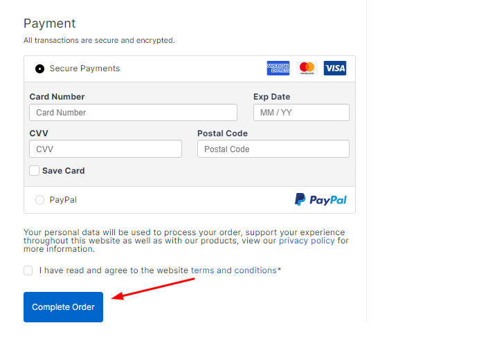This screenshot has width=497, height=350.
Task: Click the American Express card icon
Action: pyautogui.click(x=278, y=68)
